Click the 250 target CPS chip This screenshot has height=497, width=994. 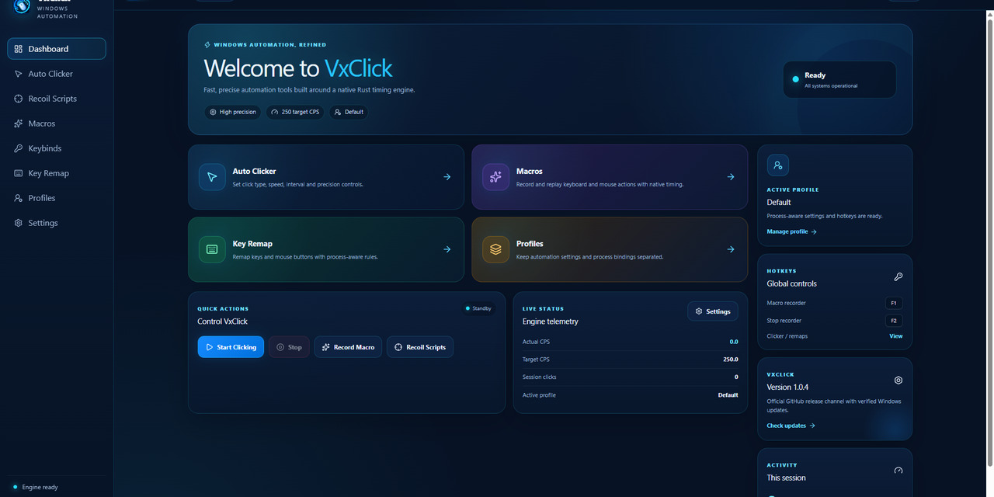pos(295,112)
